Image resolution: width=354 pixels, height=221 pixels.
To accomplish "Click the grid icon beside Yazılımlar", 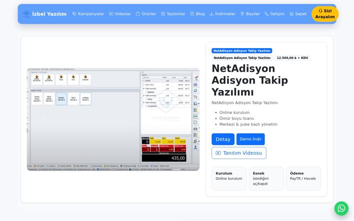I will (x=163, y=14).
